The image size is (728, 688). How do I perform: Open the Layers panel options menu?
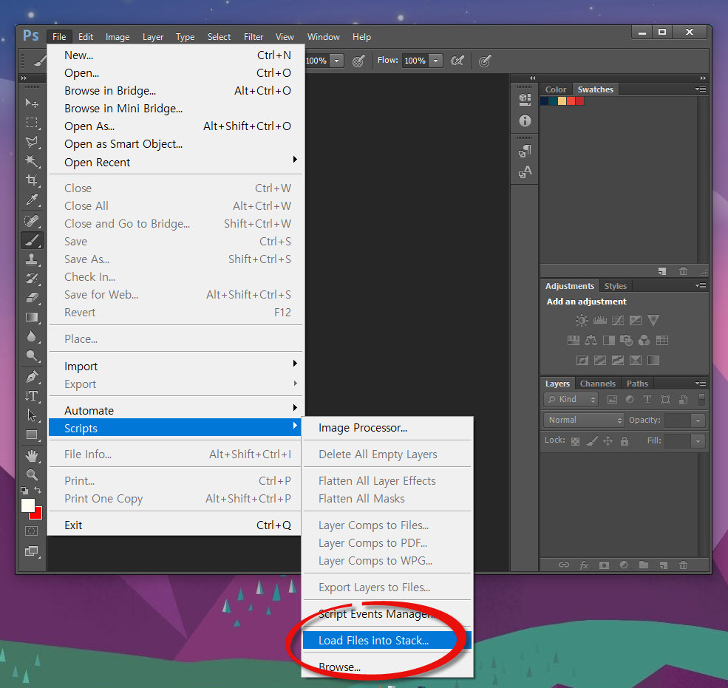[x=701, y=383]
